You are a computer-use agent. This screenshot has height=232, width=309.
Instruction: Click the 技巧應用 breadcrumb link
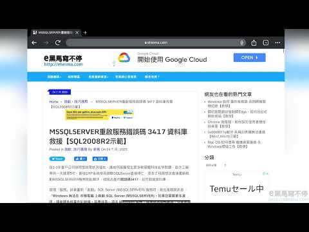[x=81, y=101]
